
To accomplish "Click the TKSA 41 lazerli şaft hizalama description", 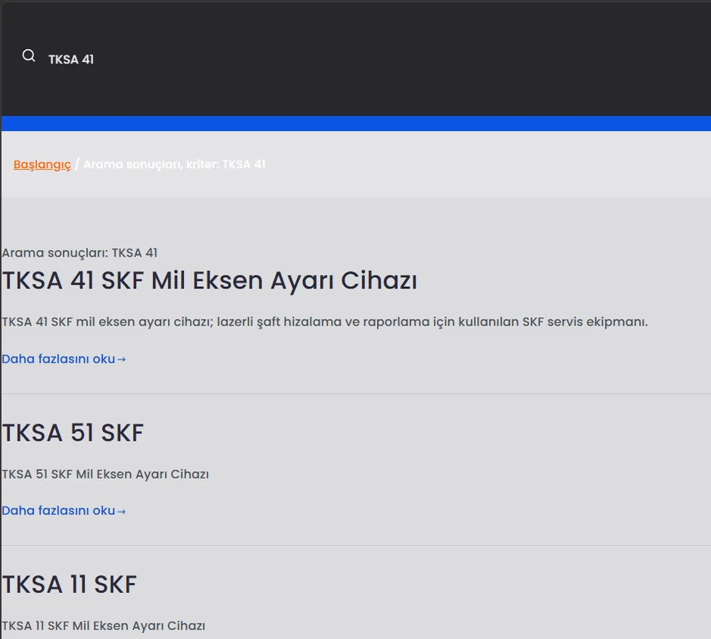I will point(325,322).
